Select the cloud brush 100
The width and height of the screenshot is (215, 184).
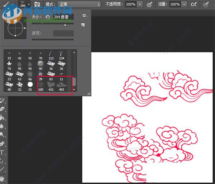coord(40,86)
